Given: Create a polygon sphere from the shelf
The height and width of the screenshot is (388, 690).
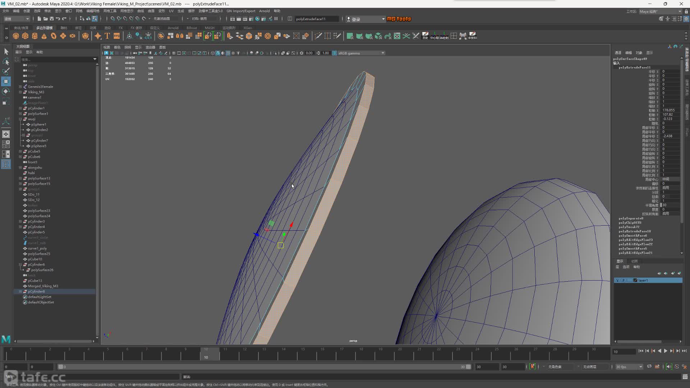Looking at the screenshot, I should pyautogui.click(x=16, y=36).
